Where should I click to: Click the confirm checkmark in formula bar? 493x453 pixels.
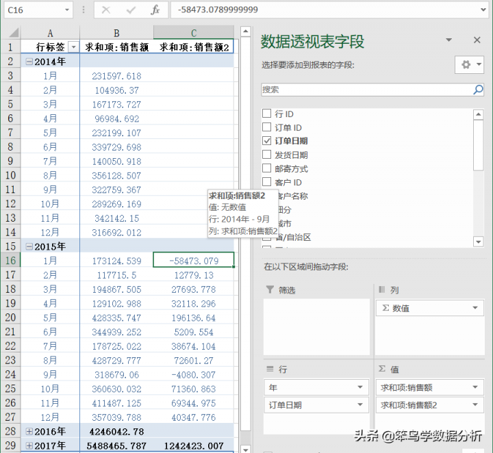131,10
